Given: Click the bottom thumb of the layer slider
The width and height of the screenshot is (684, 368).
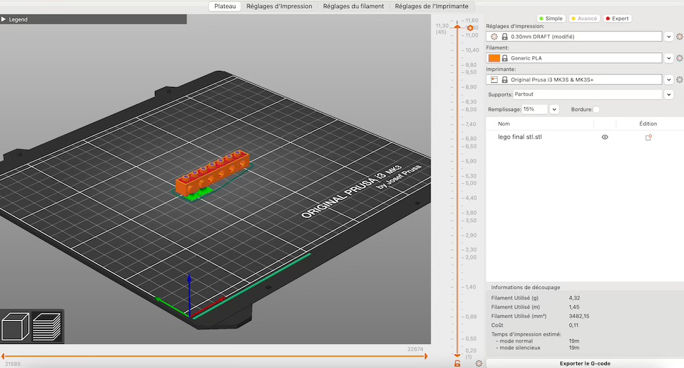Looking at the screenshot, I should coord(457,355).
